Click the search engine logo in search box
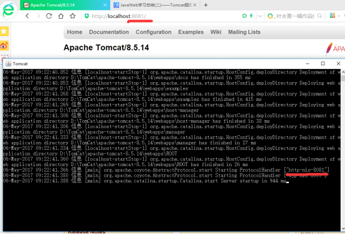 tap(270, 16)
